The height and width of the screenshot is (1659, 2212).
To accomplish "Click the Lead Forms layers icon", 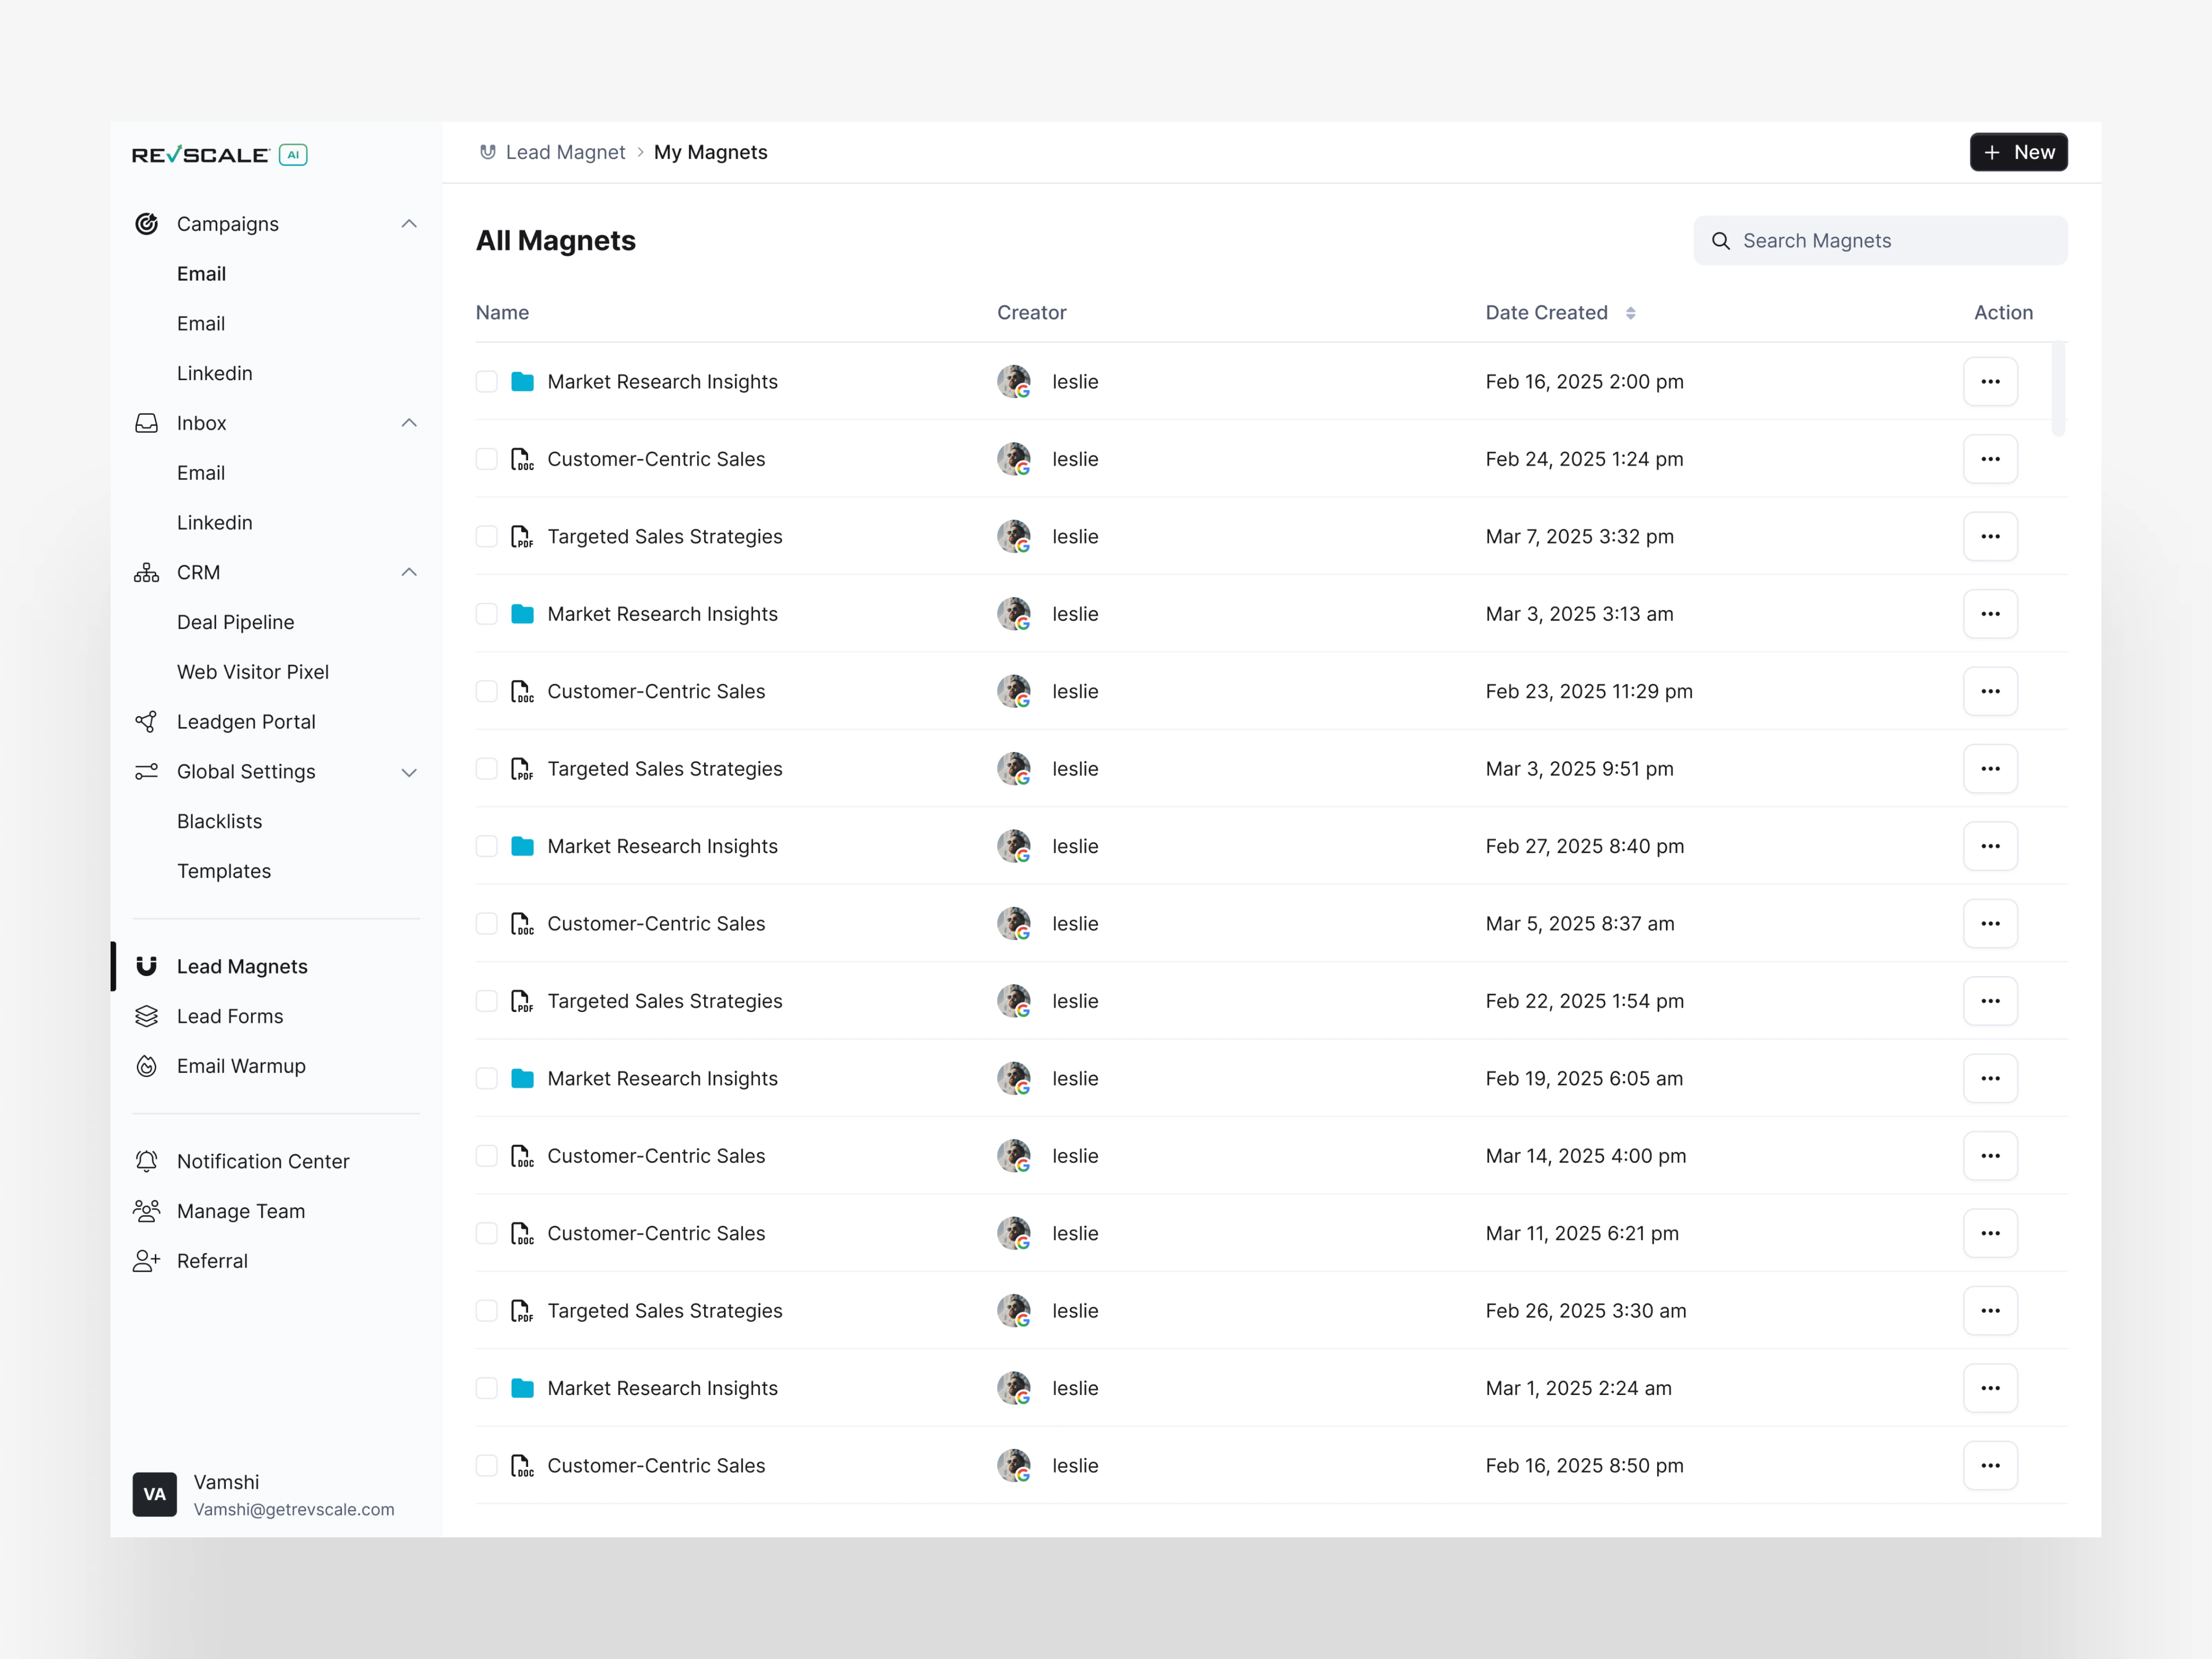I will pos(147,1016).
